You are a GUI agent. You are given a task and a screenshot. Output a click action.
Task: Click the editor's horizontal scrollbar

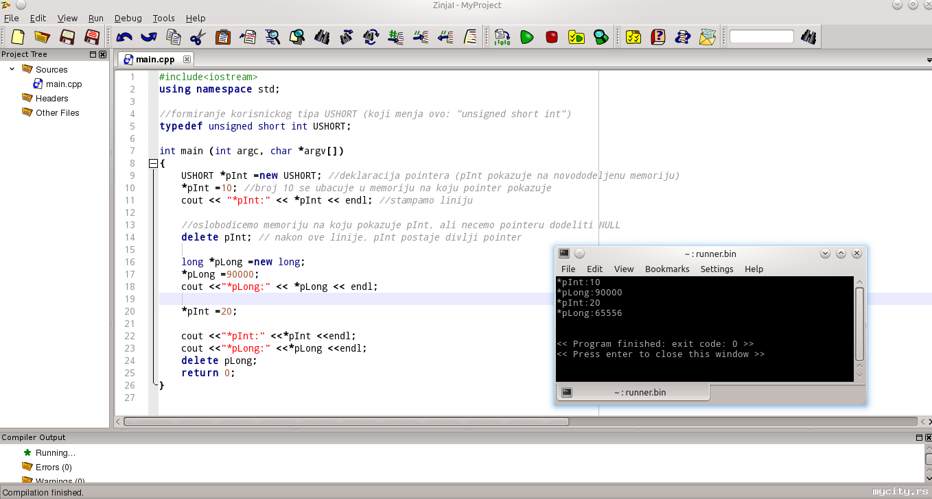[346, 422]
